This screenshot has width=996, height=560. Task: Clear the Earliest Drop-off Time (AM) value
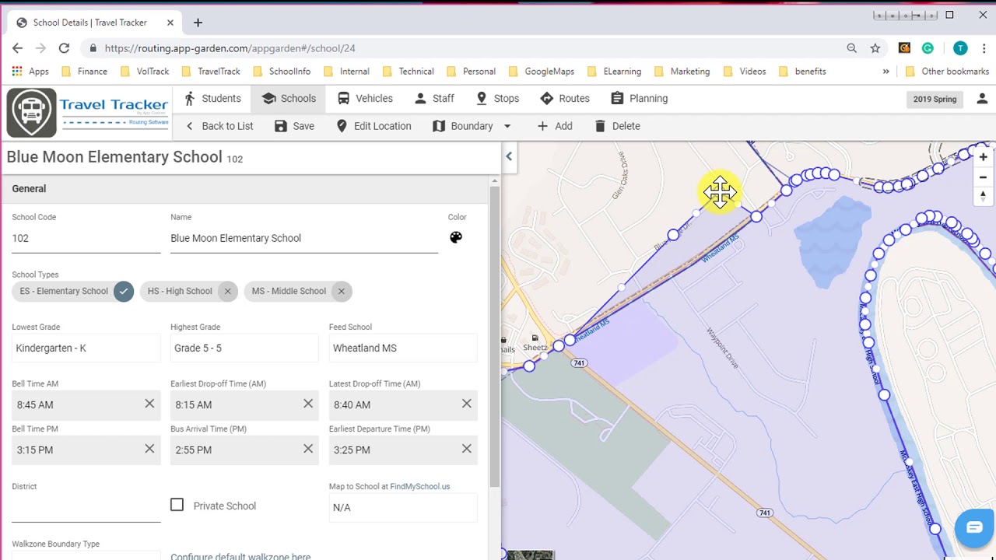coord(308,404)
